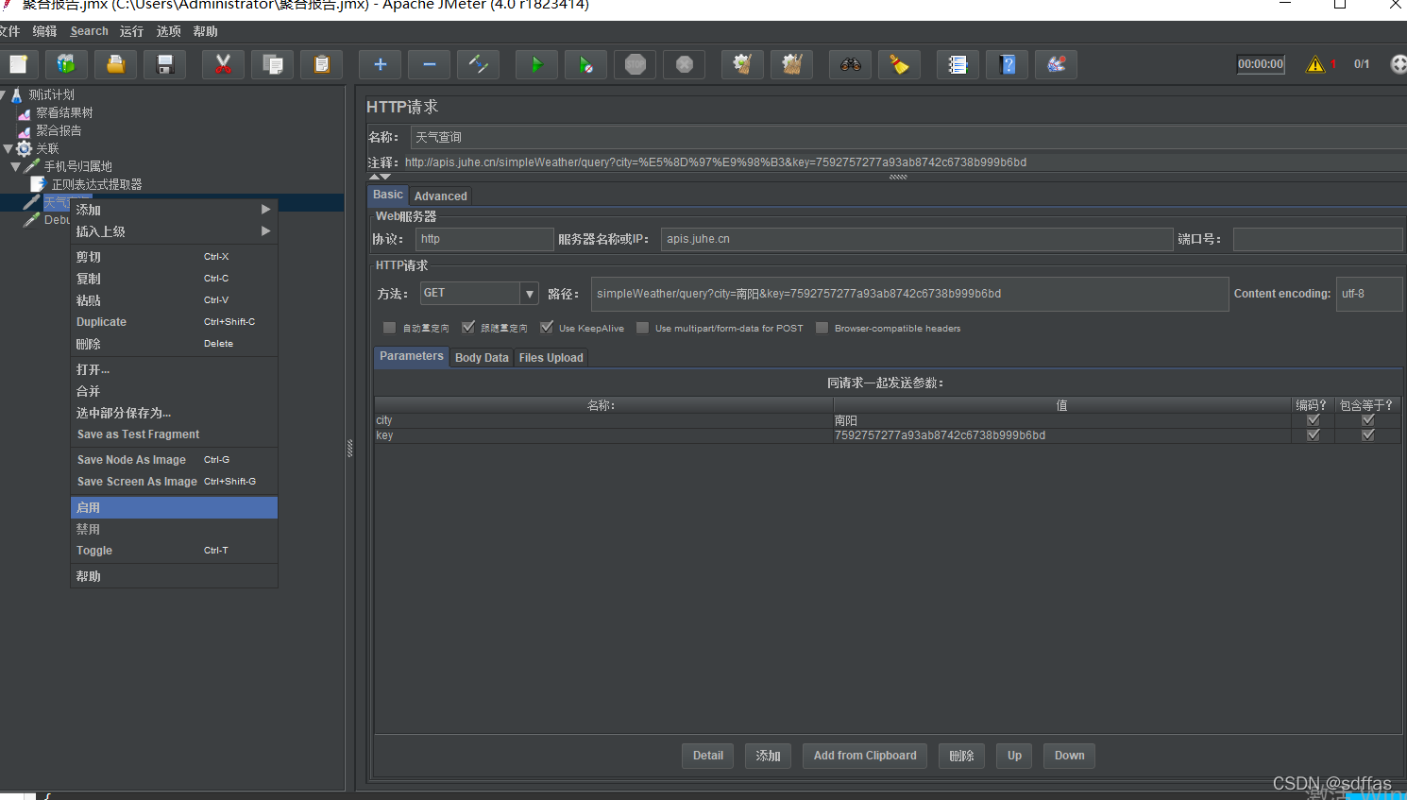The width and height of the screenshot is (1407, 800).
Task: Click the yellow warning triangle log icon
Action: click(x=1314, y=64)
